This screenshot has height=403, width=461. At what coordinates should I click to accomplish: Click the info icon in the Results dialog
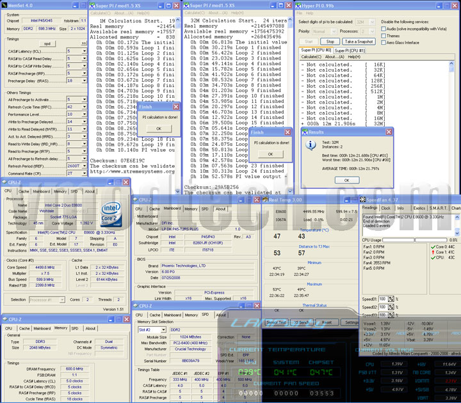(x=311, y=145)
